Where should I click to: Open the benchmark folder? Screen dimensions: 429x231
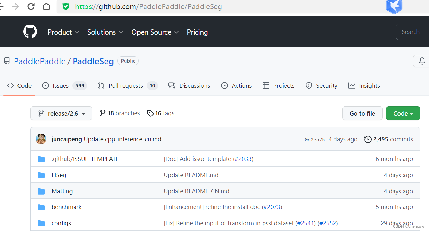pyautogui.click(x=67, y=207)
